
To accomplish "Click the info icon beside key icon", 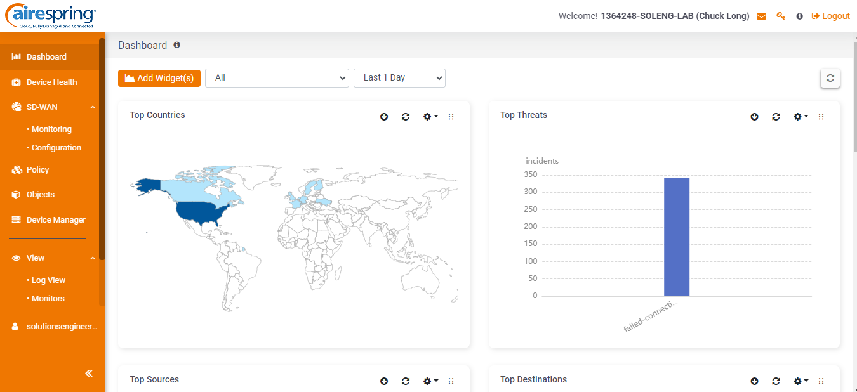I will (799, 16).
